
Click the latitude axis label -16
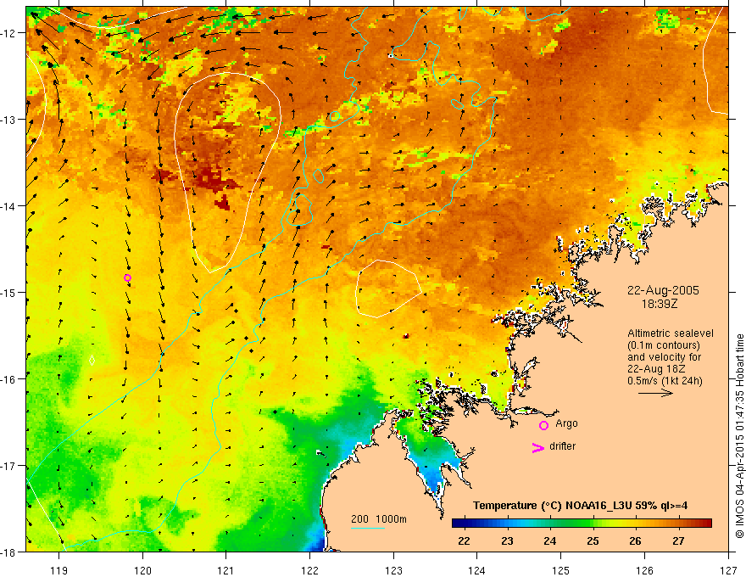pyautogui.click(x=9, y=379)
